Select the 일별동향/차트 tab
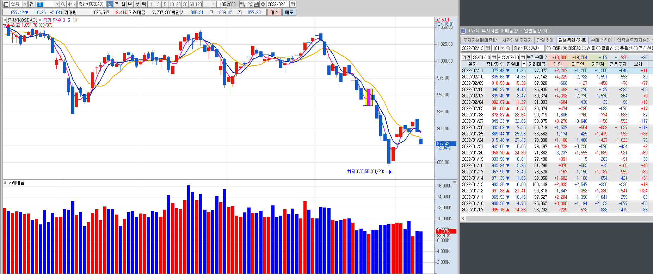This screenshot has height=274, width=653. [x=572, y=40]
